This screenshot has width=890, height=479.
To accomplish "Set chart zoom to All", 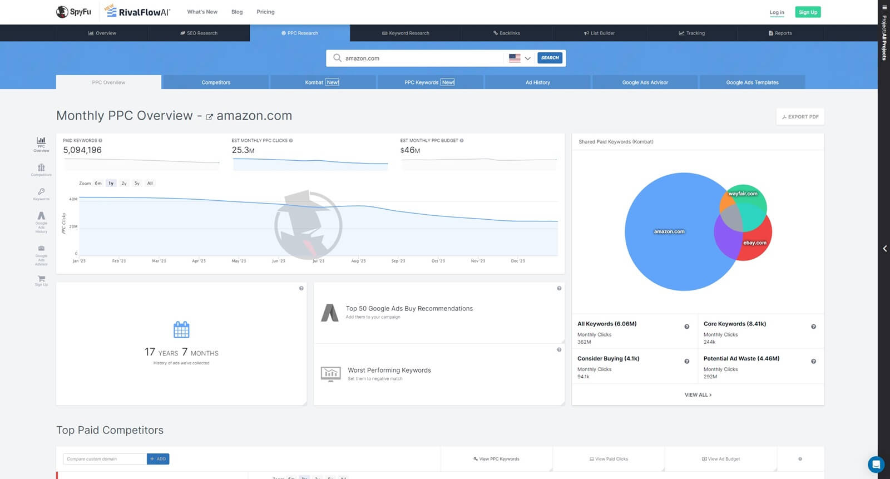I will pos(150,183).
